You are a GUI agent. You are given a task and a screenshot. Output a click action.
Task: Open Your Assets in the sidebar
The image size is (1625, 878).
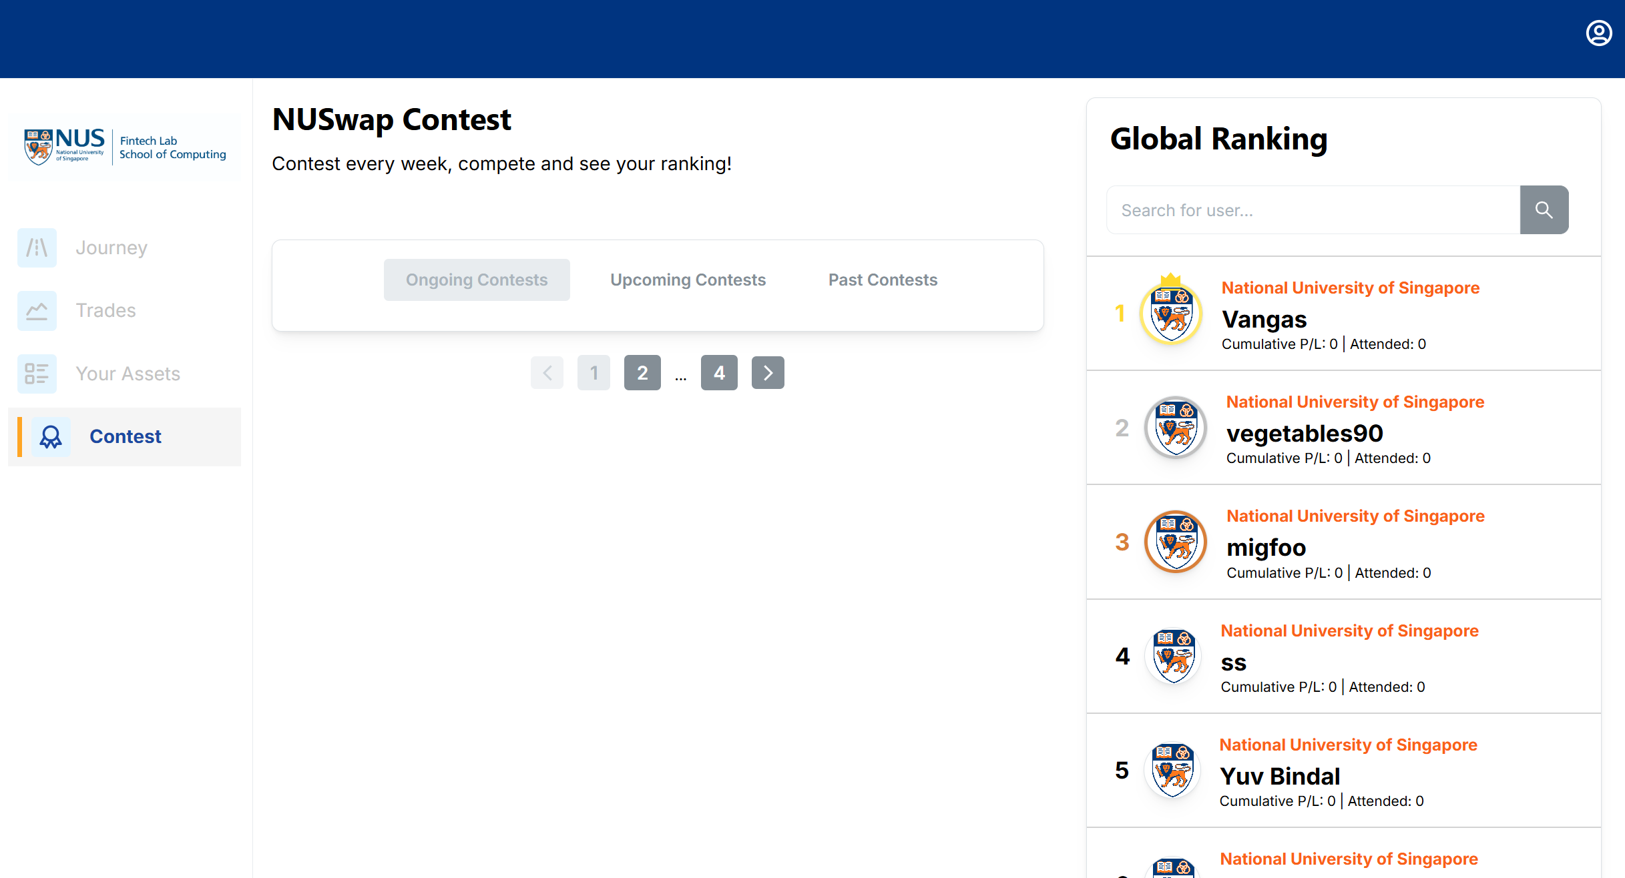[124, 374]
